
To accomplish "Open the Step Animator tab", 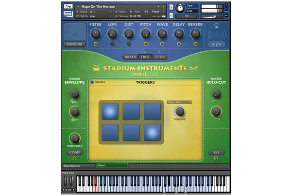I will pyautogui.click(x=78, y=166).
